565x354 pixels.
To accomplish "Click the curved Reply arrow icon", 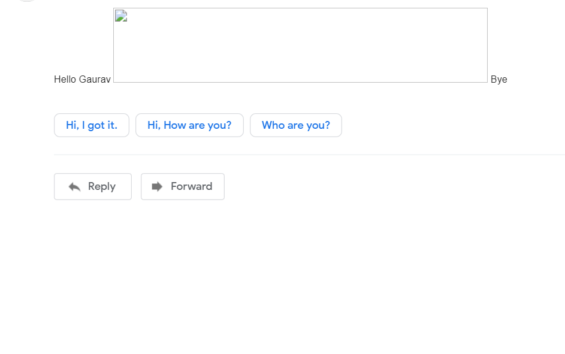I will tap(74, 187).
